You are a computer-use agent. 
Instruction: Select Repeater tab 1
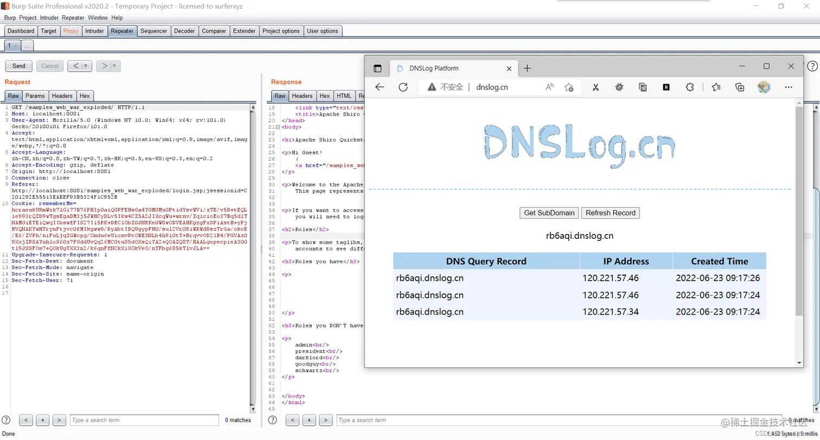pyautogui.click(x=12, y=46)
